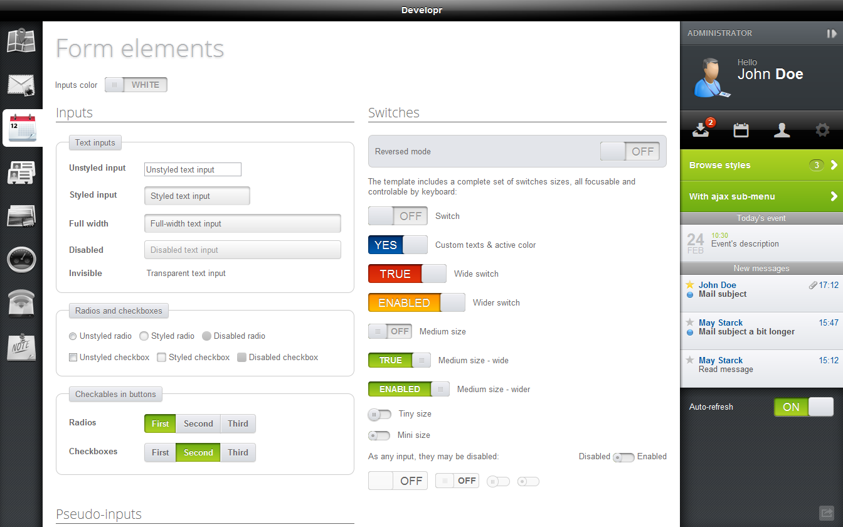The height and width of the screenshot is (527, 843).
Task: Turn off the Auto-refresh switch
Action: coord(803,407)
